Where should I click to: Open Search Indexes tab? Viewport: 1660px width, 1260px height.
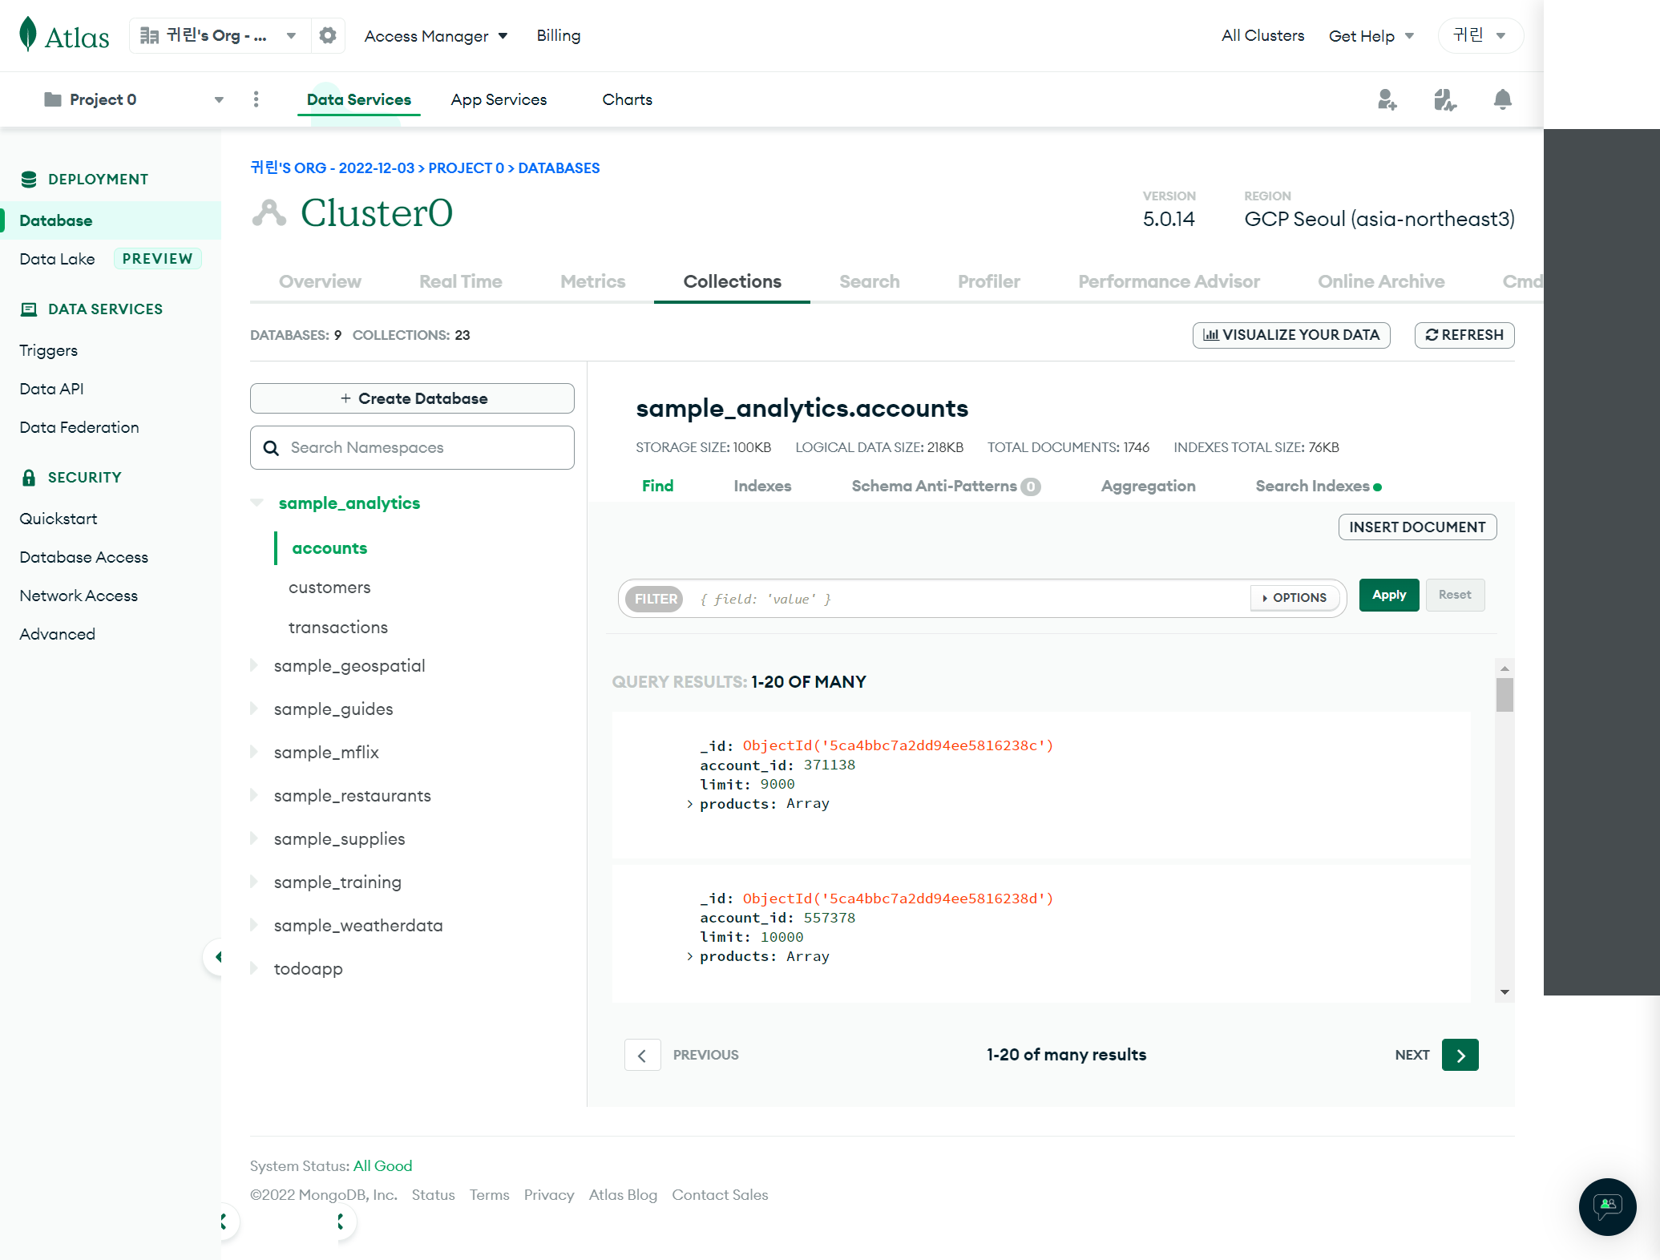[1318, 486]
